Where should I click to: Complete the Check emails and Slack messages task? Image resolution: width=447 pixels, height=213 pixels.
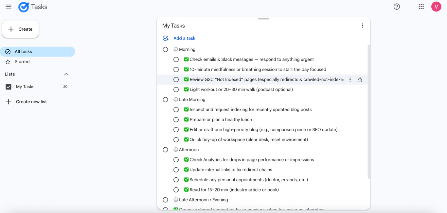pos(176,59)
